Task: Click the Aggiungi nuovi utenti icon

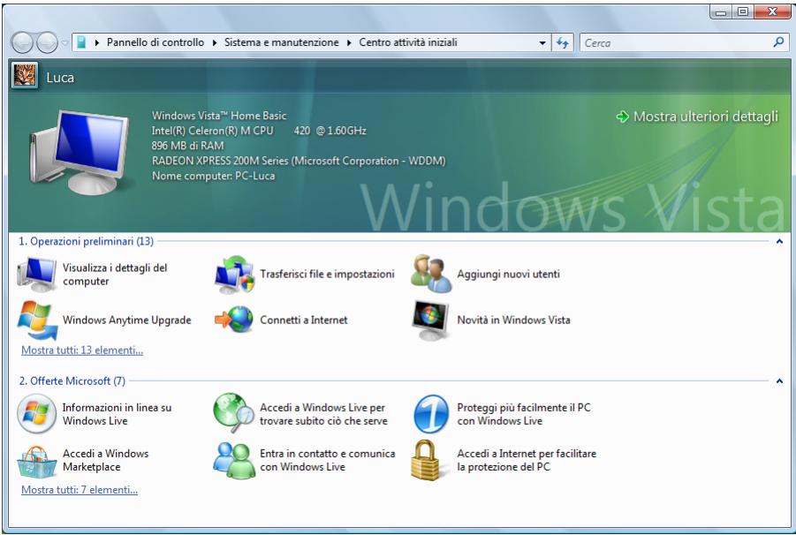Action: [x=431, y=274]
